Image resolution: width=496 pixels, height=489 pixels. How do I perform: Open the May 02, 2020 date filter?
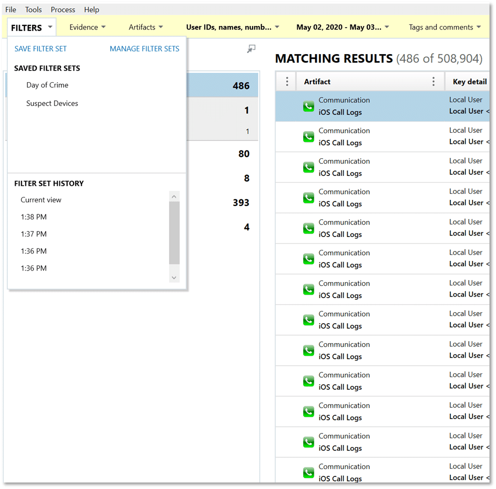pyautogui.click(x=342, y=27)
